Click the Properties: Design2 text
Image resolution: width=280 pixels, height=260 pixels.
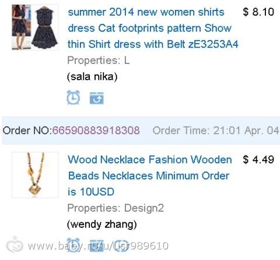click(116, 208)
